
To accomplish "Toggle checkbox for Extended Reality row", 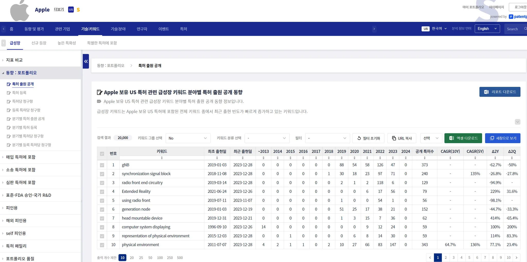I will (102, 192).
